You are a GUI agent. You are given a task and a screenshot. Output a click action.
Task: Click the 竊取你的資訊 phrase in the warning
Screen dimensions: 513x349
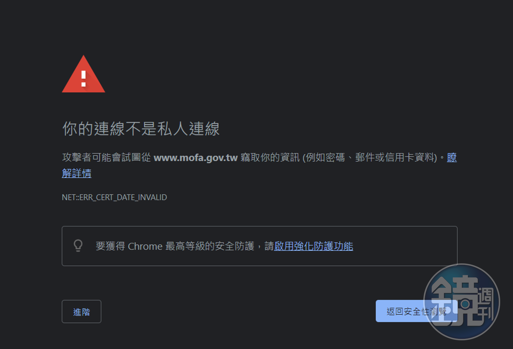pos(270,157)
